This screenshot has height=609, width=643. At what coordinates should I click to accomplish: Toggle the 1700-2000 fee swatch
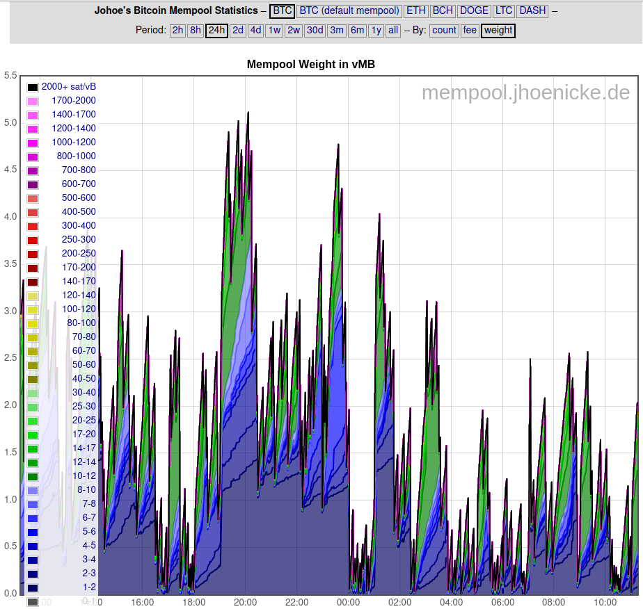pyautogui.click(x=33, y=101)
